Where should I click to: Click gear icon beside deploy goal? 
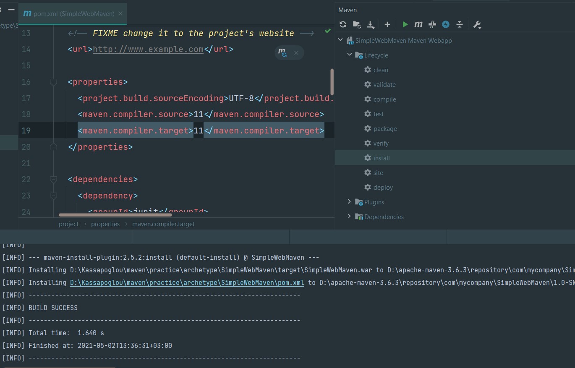pos(368,187)
